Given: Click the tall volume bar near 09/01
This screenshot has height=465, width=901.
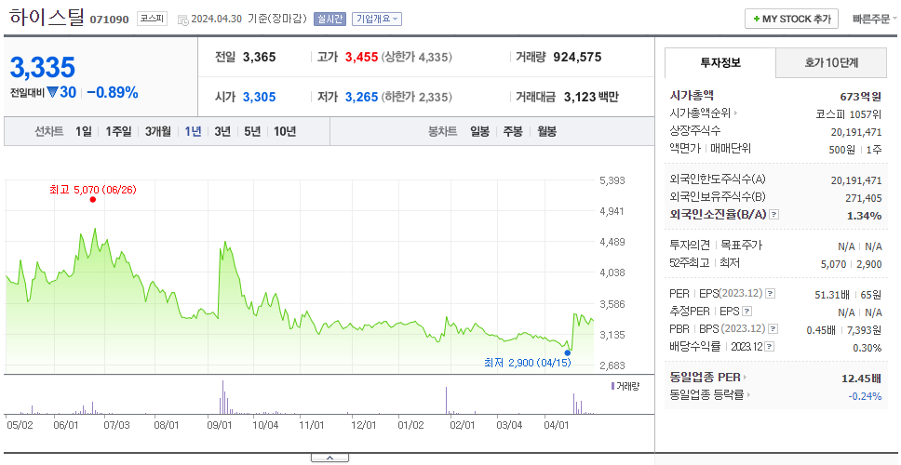Looking at the screenshot, I should 223,397.
